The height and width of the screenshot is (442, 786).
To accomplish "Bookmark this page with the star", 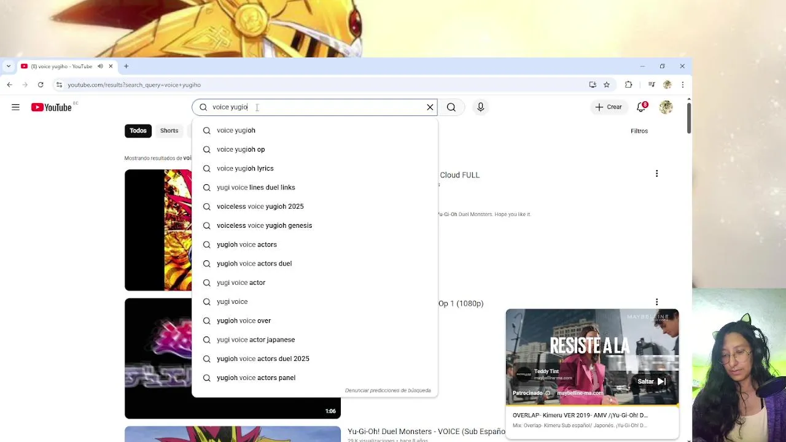I will point(607,85).
